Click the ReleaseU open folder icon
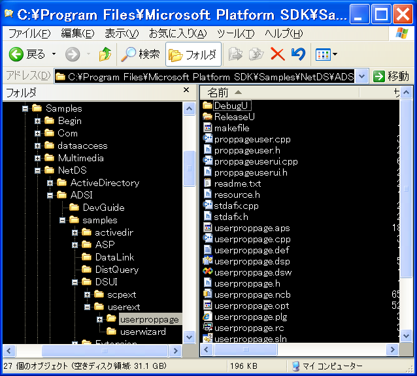 207,117
